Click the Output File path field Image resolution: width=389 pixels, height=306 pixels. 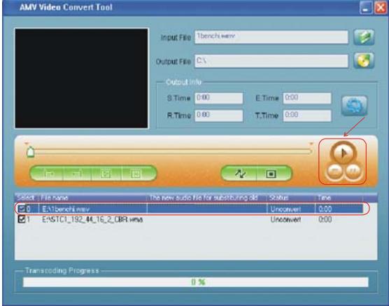271,61
